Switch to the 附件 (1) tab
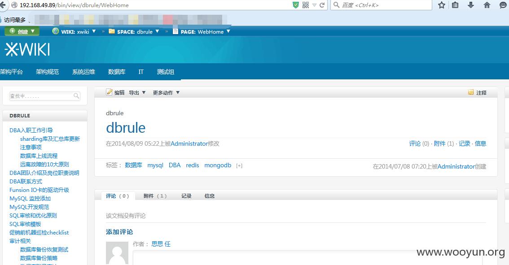509x265 pixels. click(155, 196)
